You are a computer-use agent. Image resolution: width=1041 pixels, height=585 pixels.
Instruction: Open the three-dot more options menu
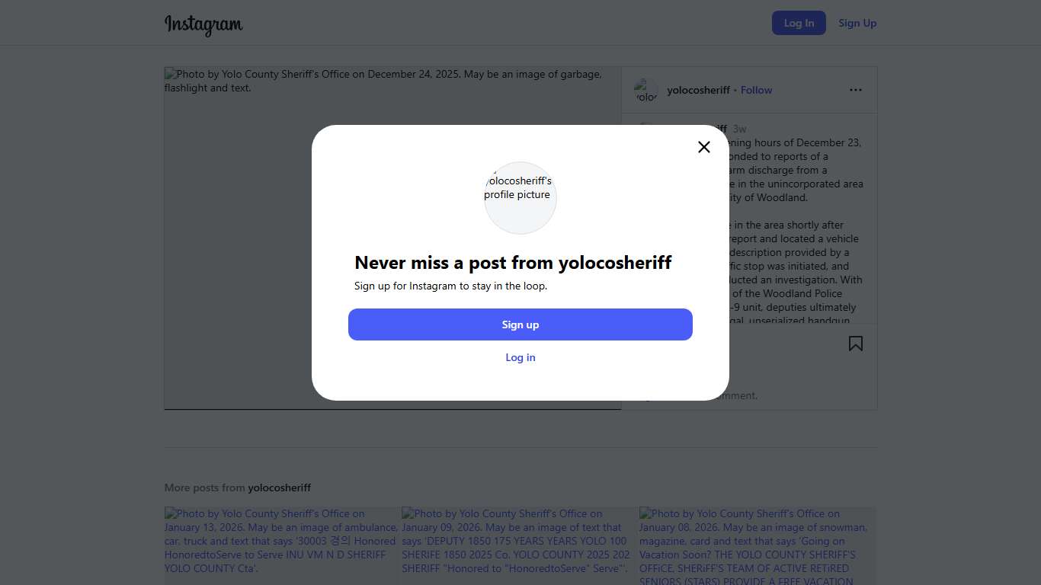856,90
